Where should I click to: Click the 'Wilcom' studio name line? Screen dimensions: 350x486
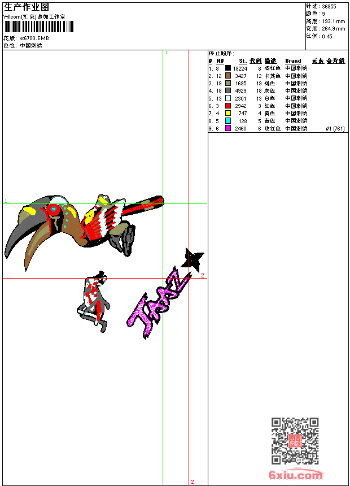point(34,17)
